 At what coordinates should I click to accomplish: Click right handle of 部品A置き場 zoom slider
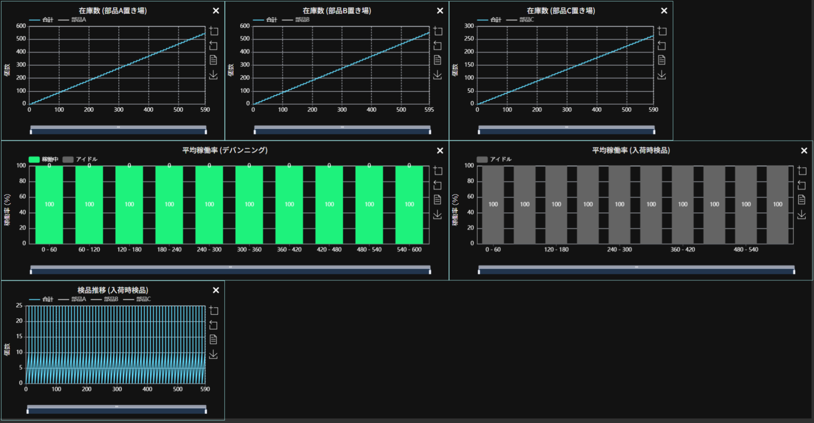pos(205,131)
